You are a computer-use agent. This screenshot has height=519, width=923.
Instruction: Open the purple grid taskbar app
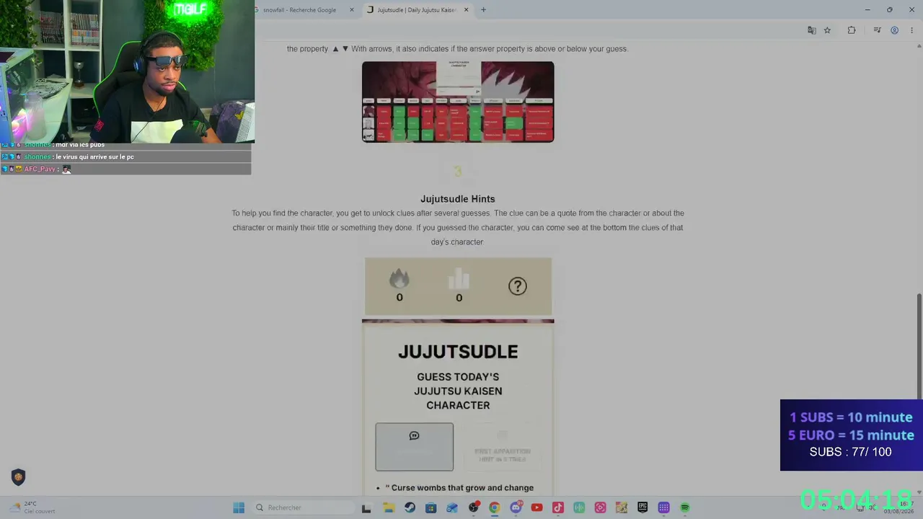[664, 507]
